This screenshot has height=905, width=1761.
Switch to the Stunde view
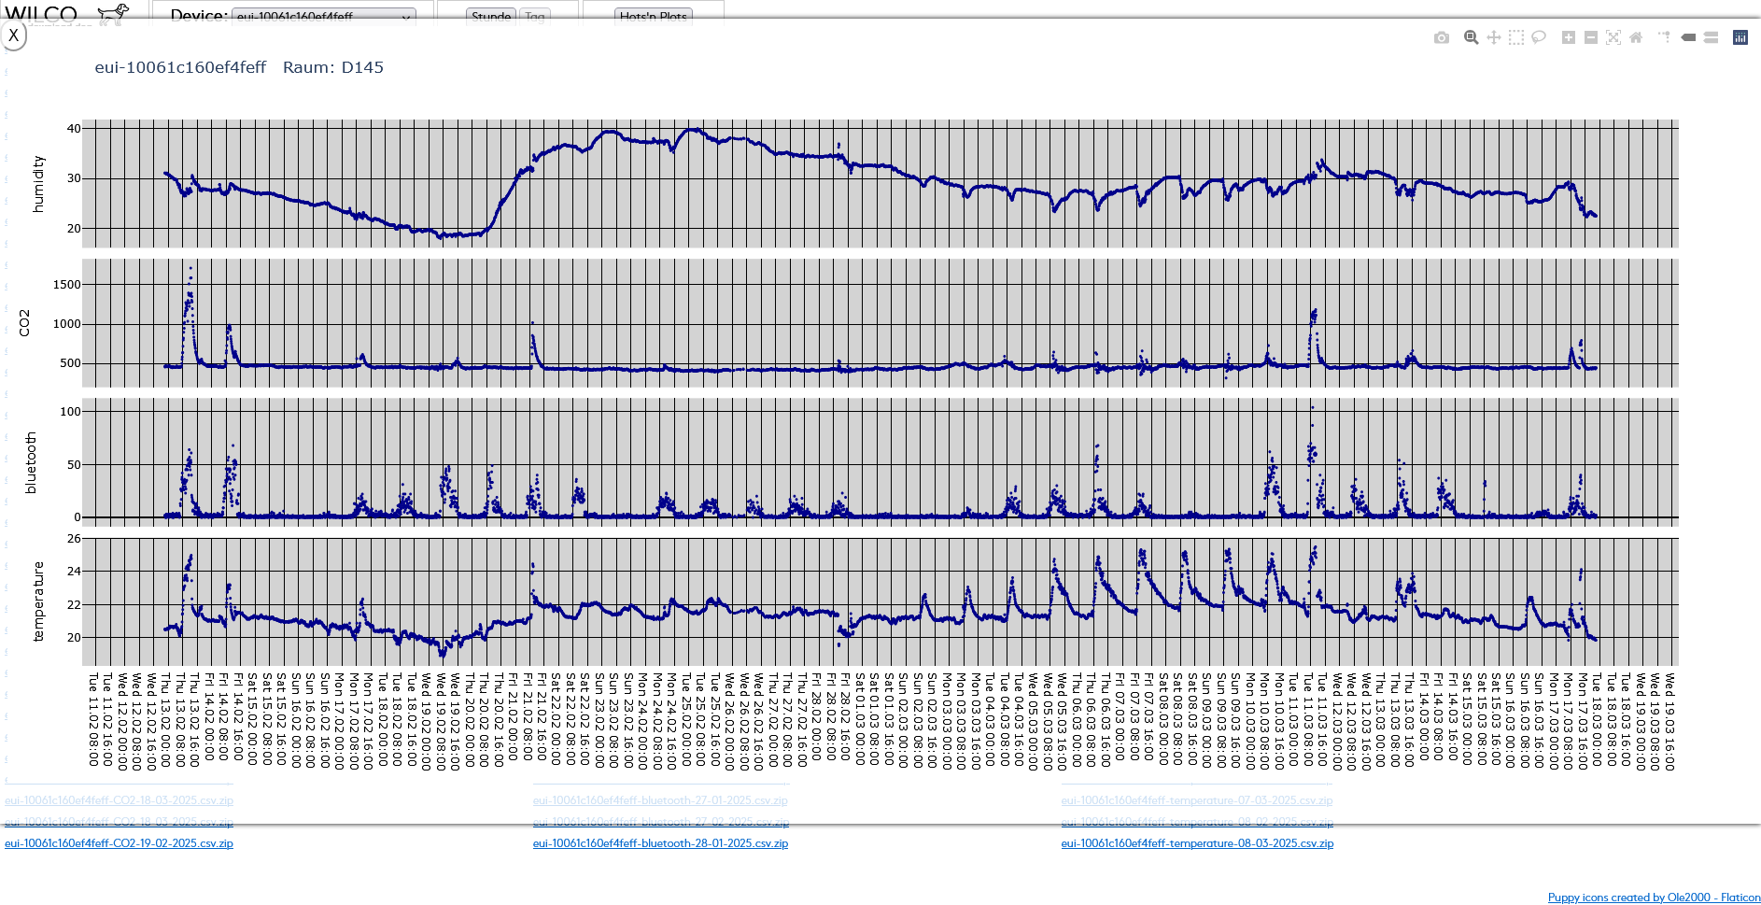[490, 16]
